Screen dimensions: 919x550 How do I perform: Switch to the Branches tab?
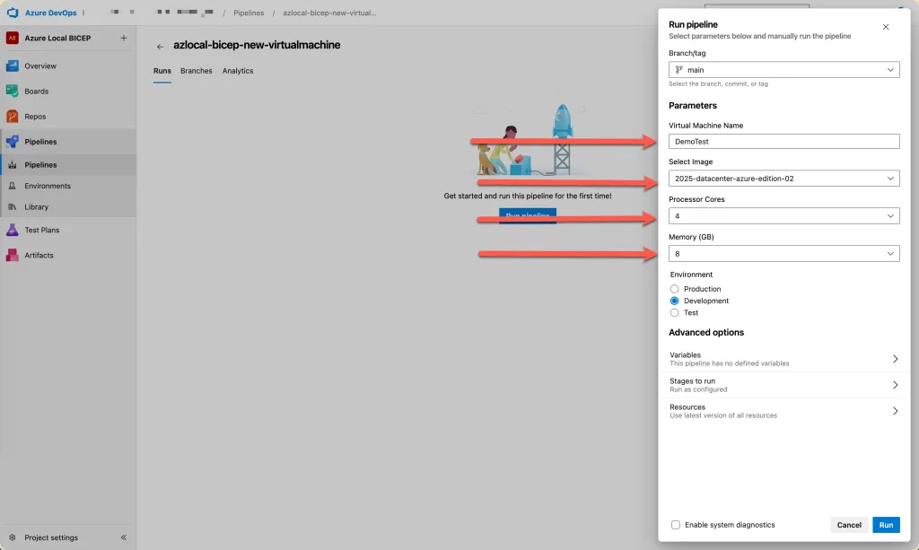pyautogui.click(x=196, y=71)
